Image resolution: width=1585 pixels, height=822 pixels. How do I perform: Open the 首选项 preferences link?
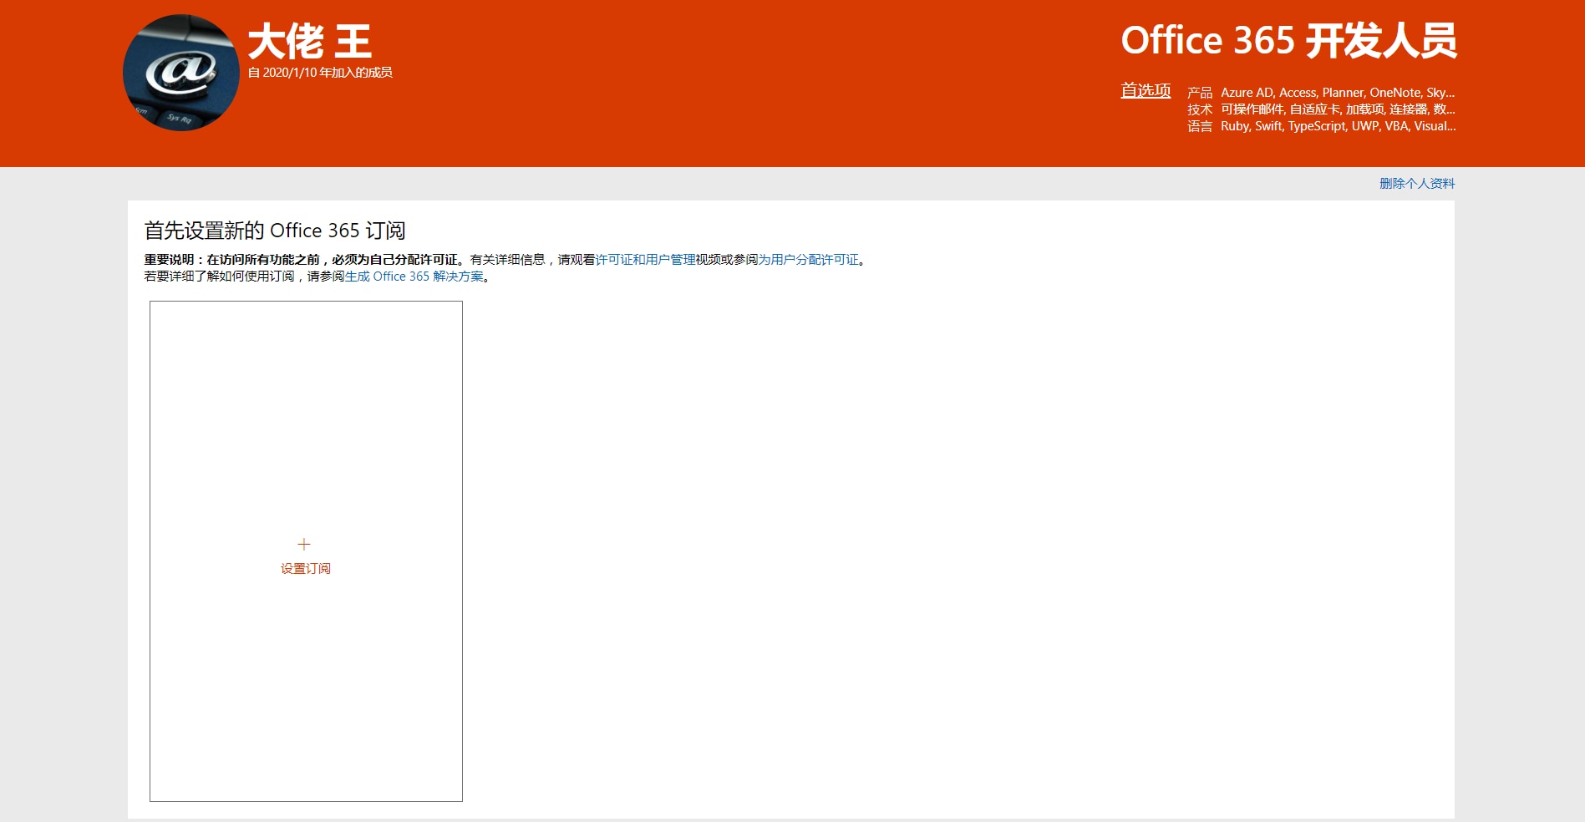point(1146,90)
